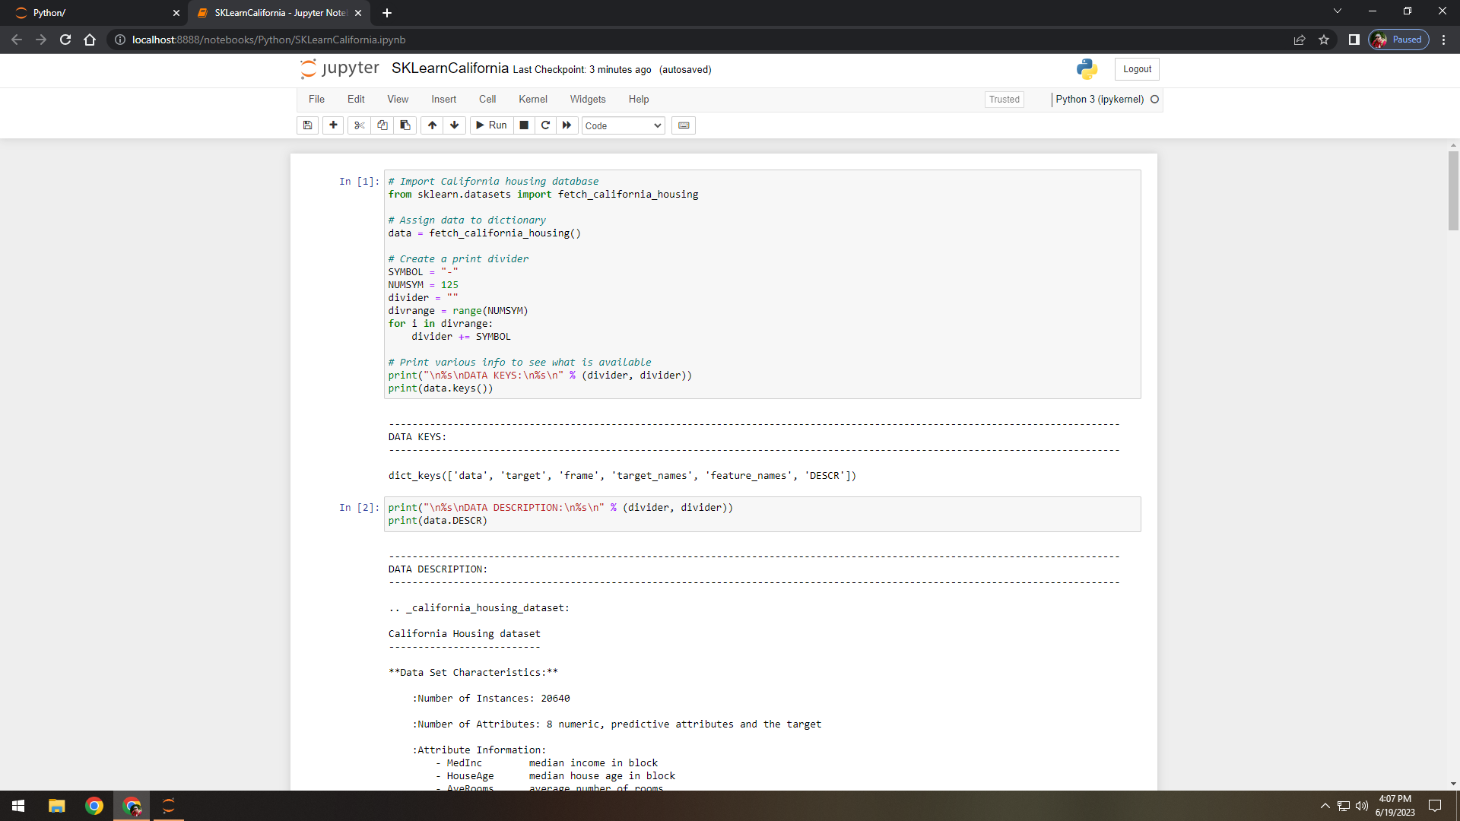1460x821 pixels.
Task: Insert cell below with plus icon
Action: click(x=333, y=125)
